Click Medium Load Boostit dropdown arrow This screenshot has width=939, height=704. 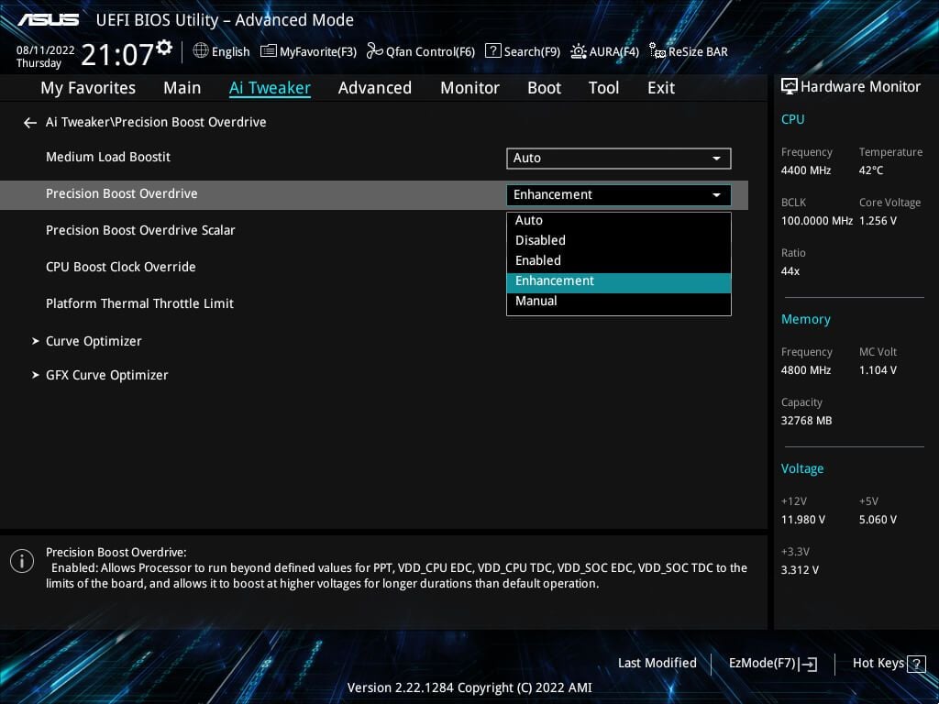[716, 159]
